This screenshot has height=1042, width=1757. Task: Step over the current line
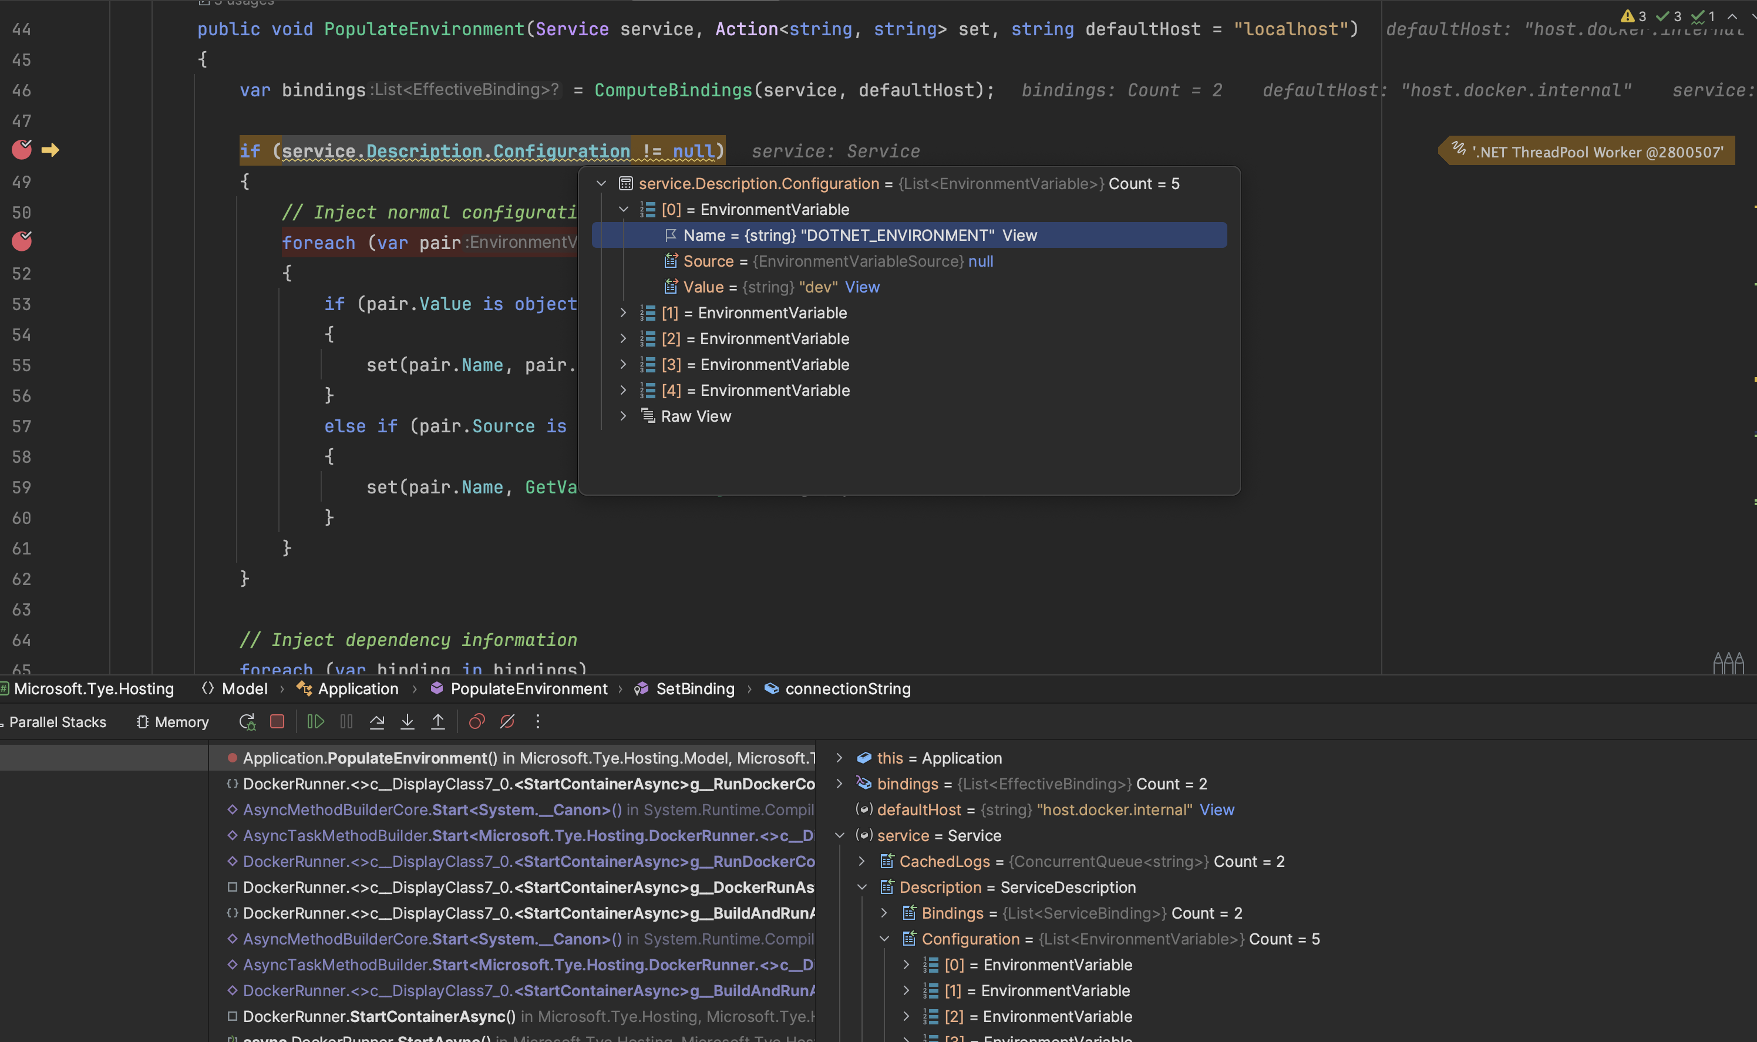click(x=377, y=721)
